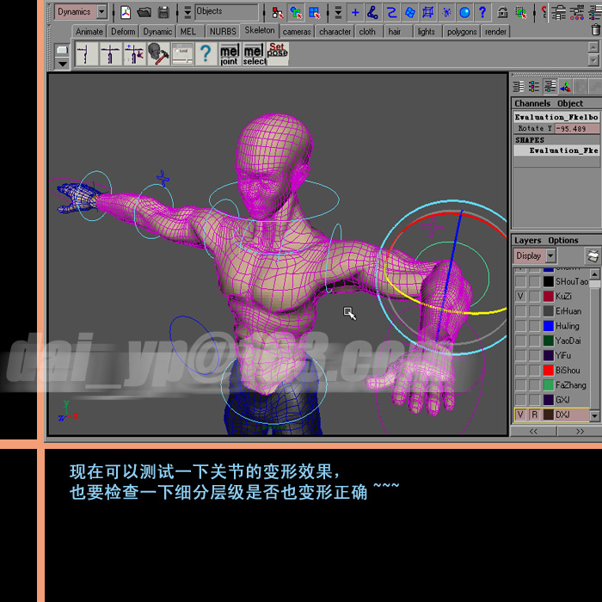602x602 pixels.
Task: Toggle the deformations selection mask icon
Action: [427, 12]
